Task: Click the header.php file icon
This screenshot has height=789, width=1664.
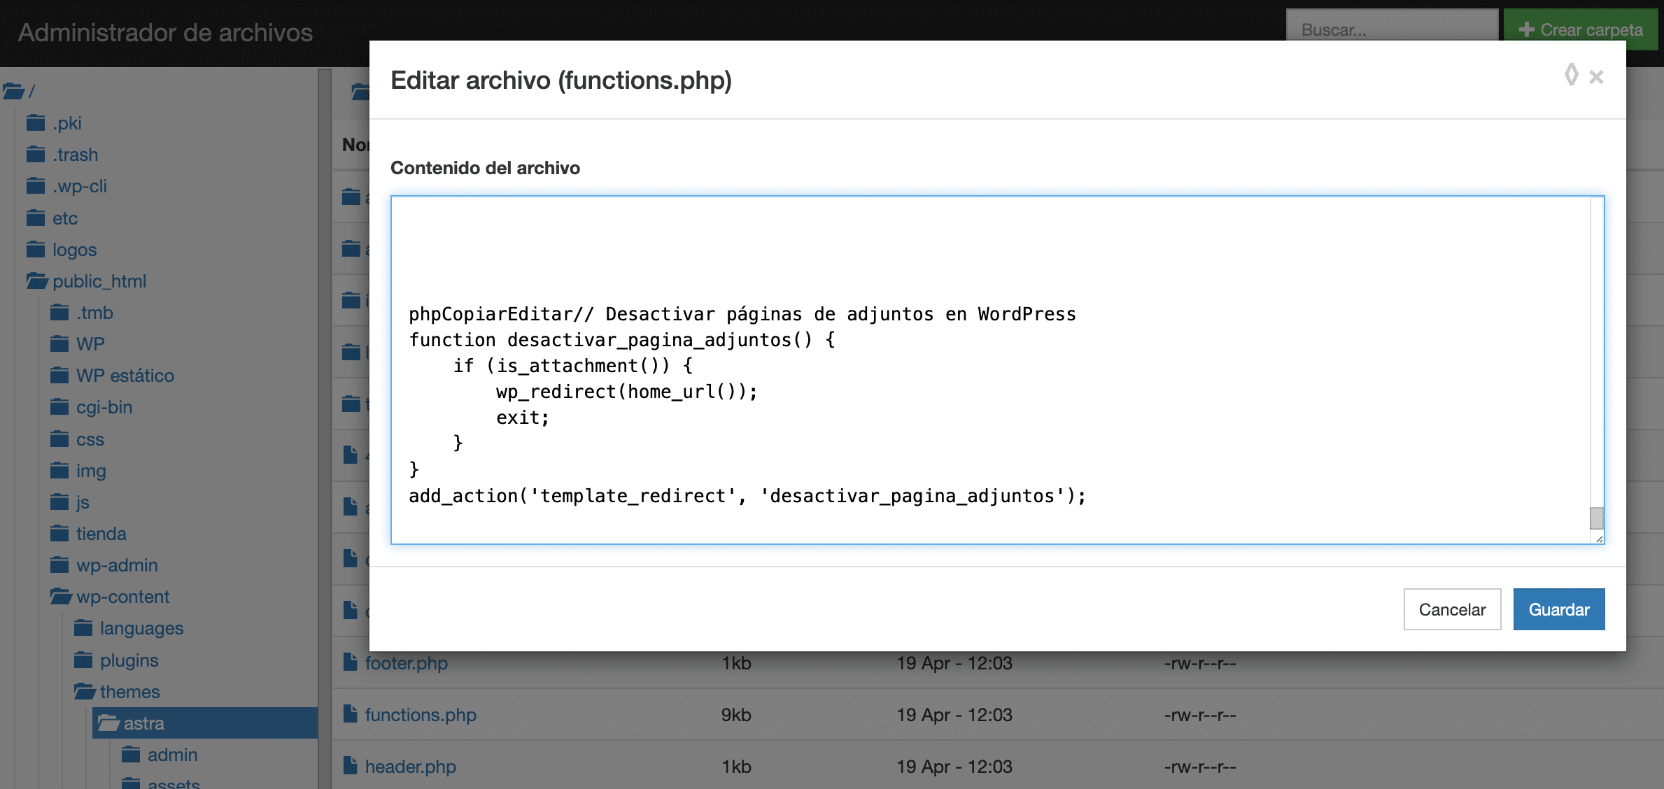Action: coord(351,766)
